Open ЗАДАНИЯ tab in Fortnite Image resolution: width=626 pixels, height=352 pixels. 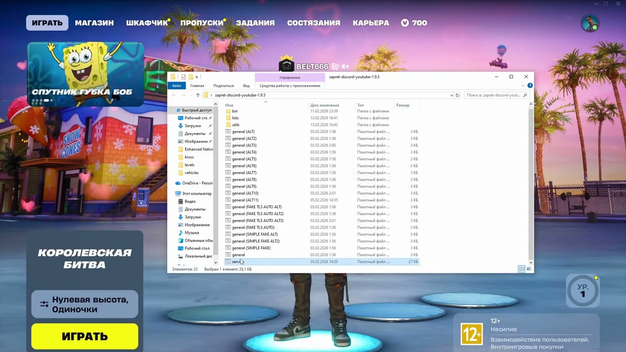click(255, 23)
